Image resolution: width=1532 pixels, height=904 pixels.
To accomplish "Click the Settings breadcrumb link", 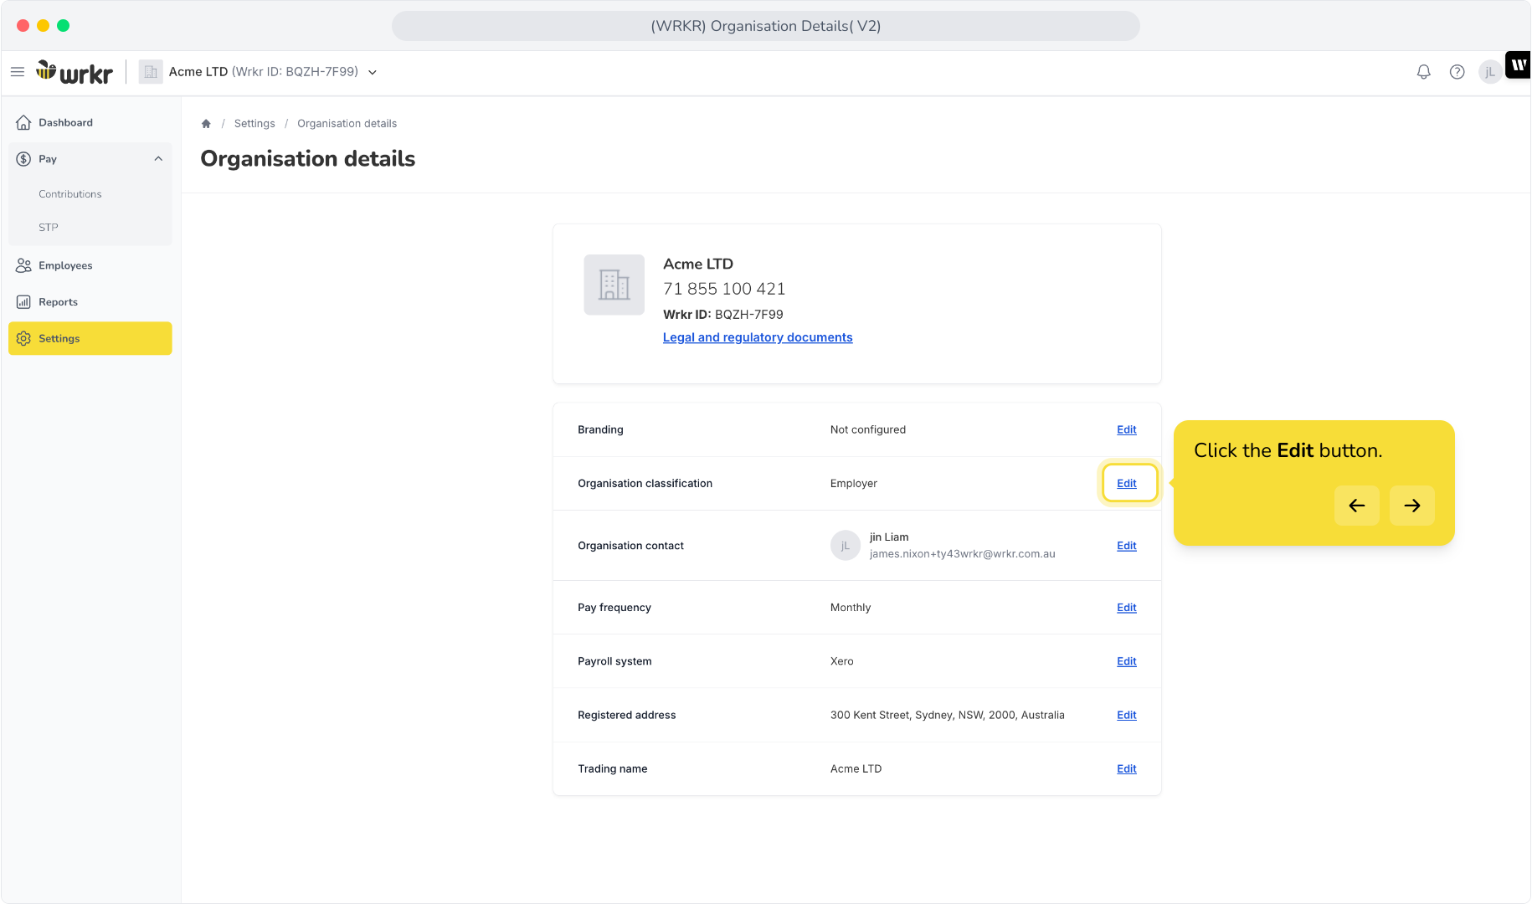I will point(254,124).
